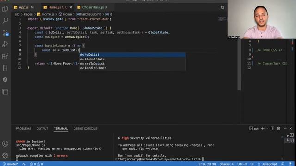Click the 'Parsing error: Unexpected token' terminal message

click(70, 148)
